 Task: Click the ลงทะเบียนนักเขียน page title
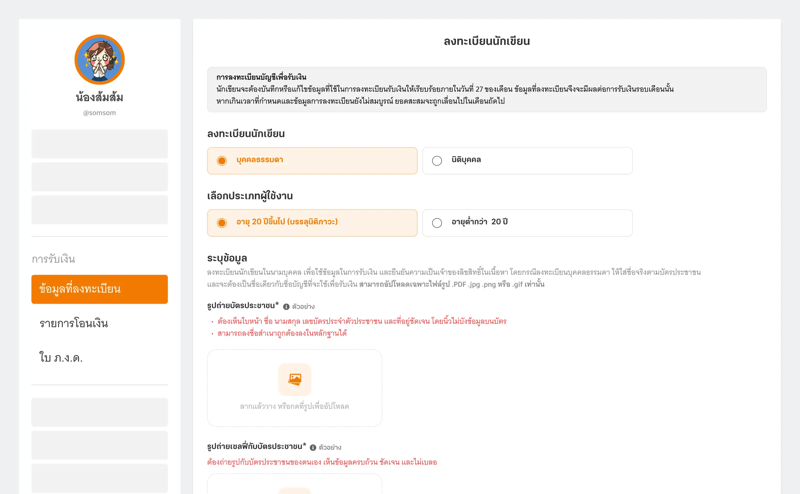tap(486, 42)
